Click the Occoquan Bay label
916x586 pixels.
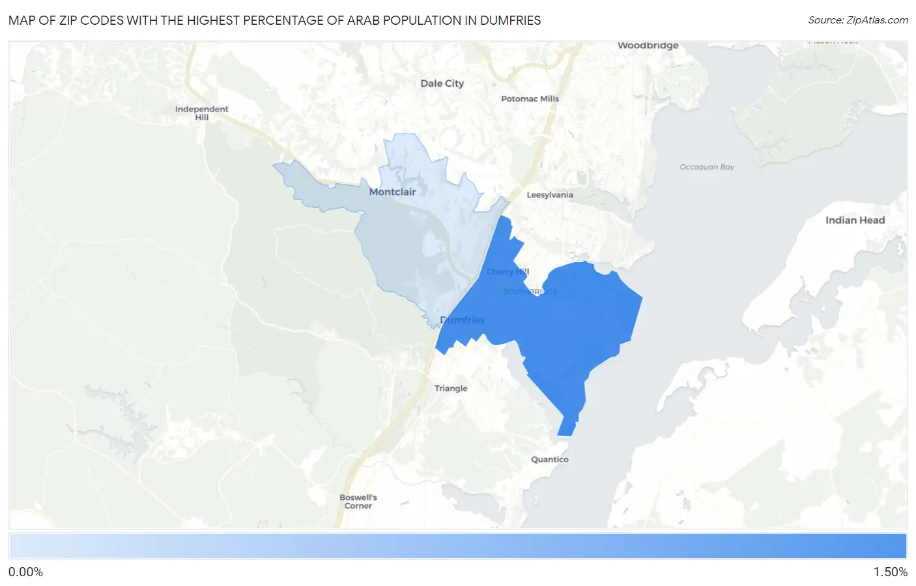coord(707,168)
